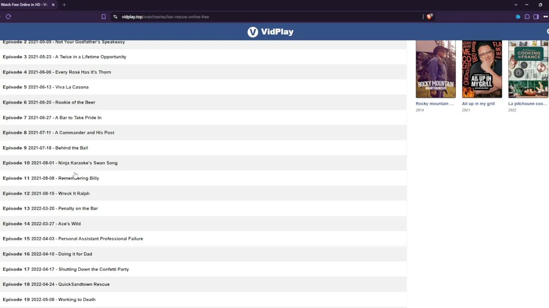This screenshot has width=549, height=308.
Task: Click the private window glasses icon
Action: click(546, 17)
